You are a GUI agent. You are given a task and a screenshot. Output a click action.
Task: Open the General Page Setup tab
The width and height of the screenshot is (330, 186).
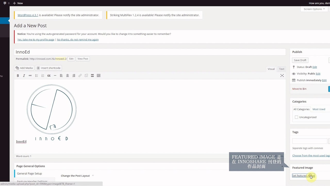click(35, 174)
